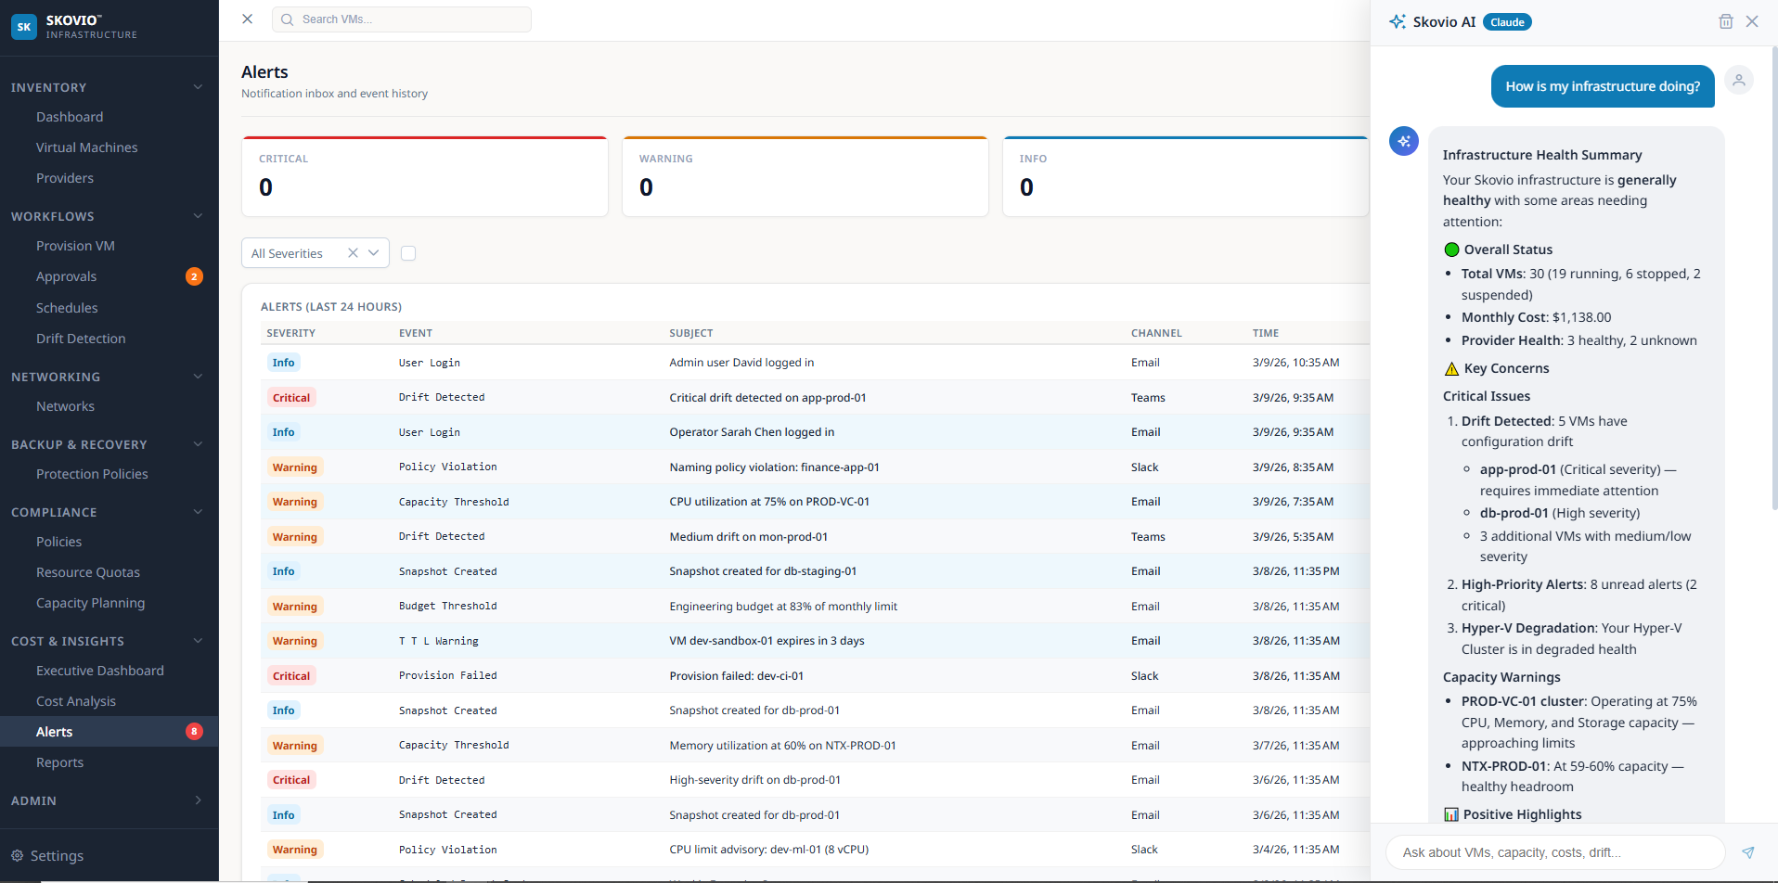Viewport: 1778px width, 883px height.
Task: Collapse the Backup & Recovery section
Action: pyautogui.click(x=198, y=444)
